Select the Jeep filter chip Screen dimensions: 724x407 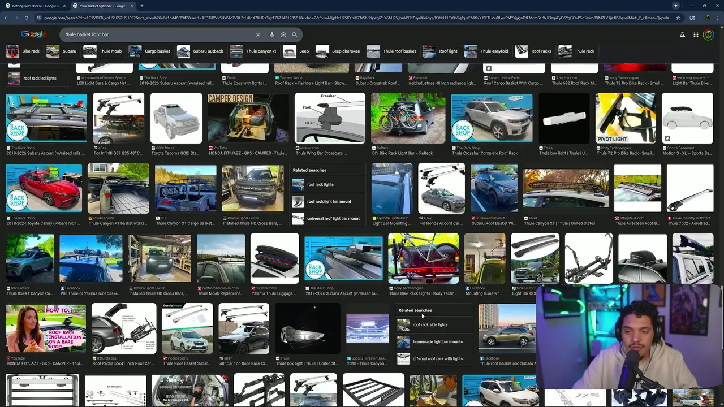(x=297, y=51)
